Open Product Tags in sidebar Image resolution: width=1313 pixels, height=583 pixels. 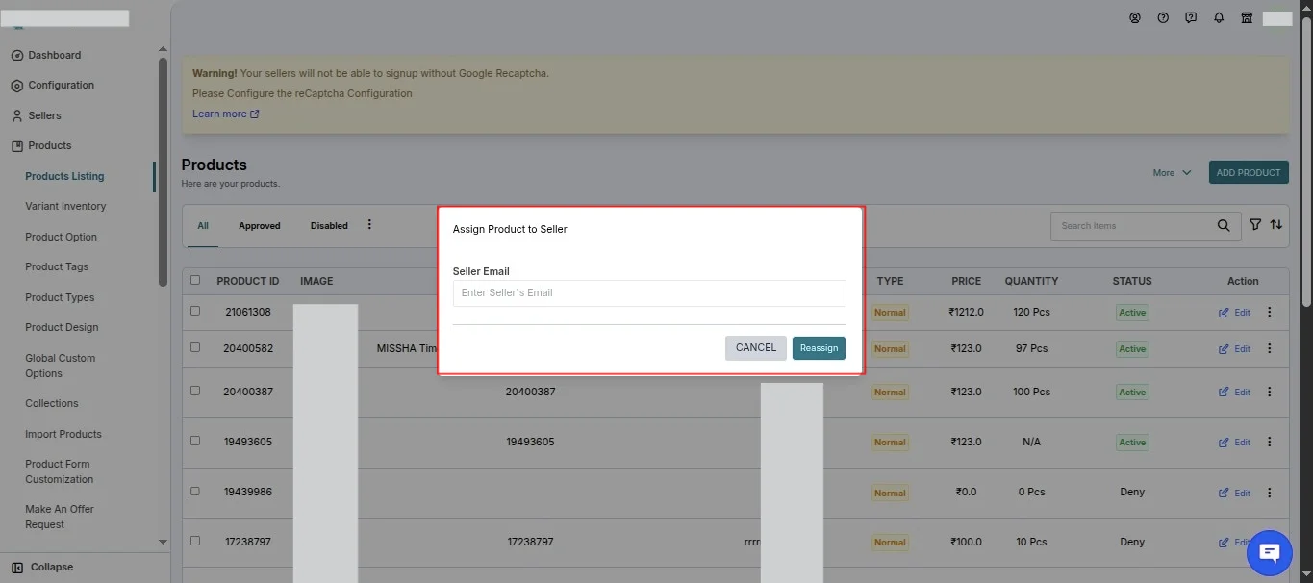(57, 266)
